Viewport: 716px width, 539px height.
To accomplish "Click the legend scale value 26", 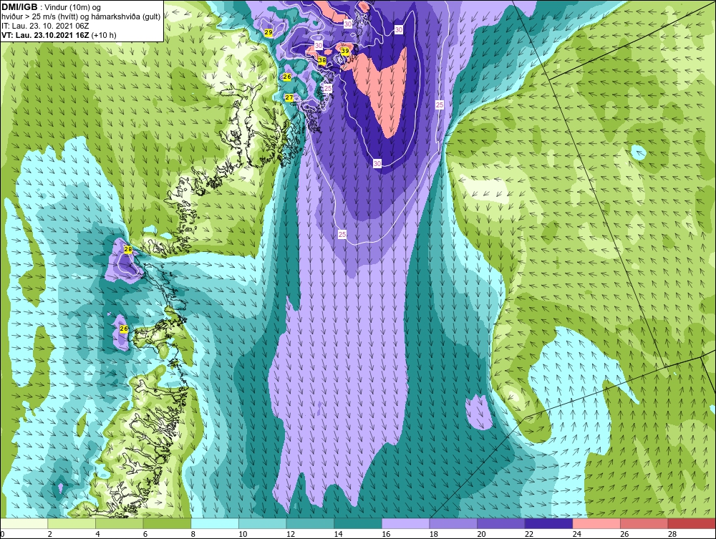I will [x=624, y=534].
